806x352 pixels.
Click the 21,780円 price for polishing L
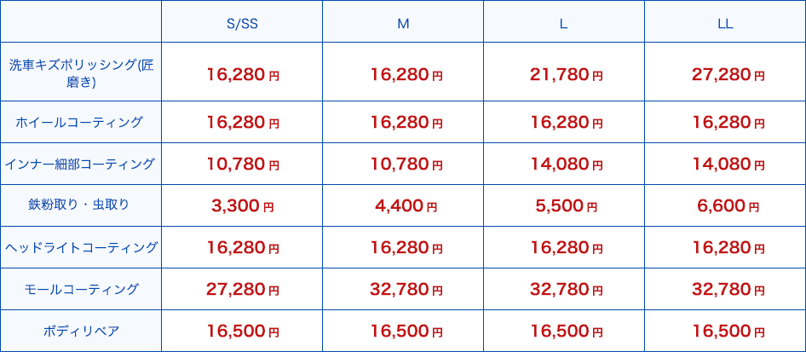tap(567, 75)
